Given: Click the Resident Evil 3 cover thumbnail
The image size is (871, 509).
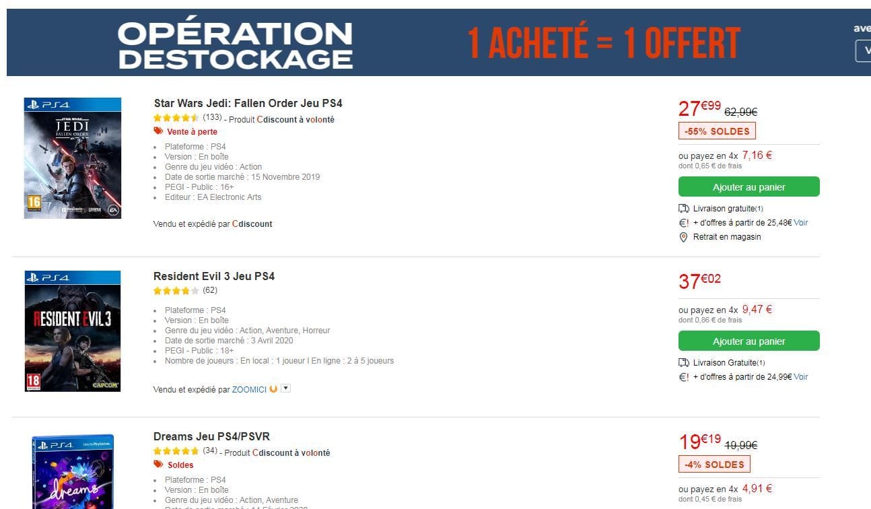Looking at the screenshot, I should [x=73, y=331].
